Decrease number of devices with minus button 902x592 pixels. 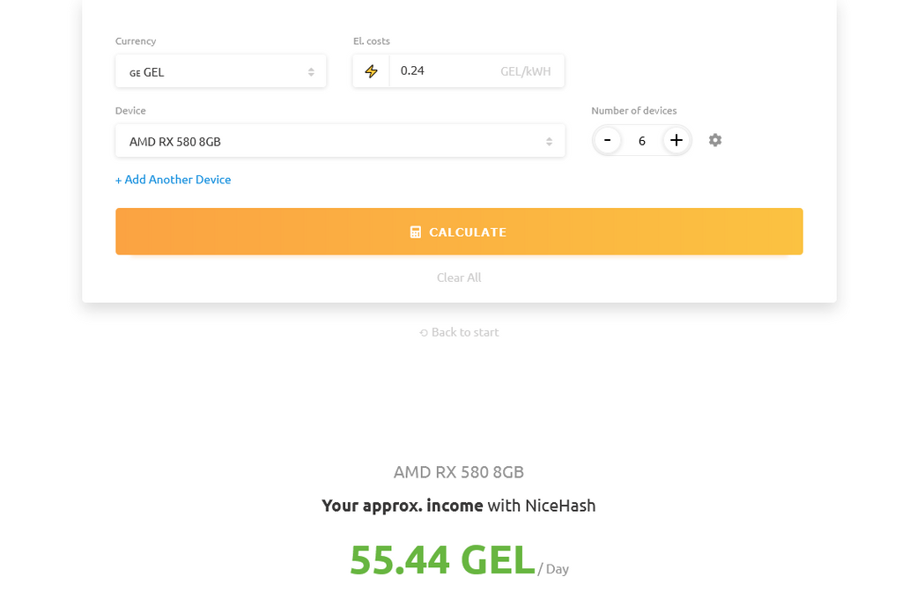(607, 140)
